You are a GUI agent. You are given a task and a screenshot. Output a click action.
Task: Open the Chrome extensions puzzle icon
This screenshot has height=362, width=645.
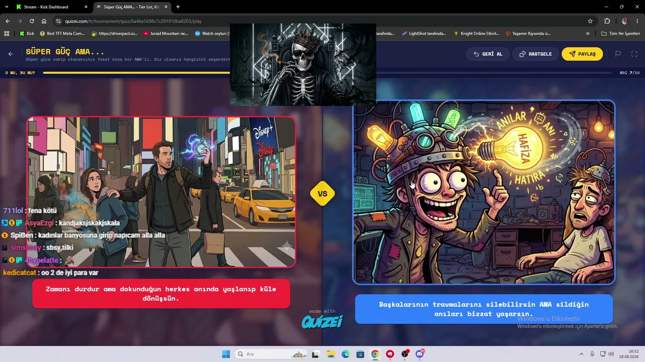coord(607,21)
